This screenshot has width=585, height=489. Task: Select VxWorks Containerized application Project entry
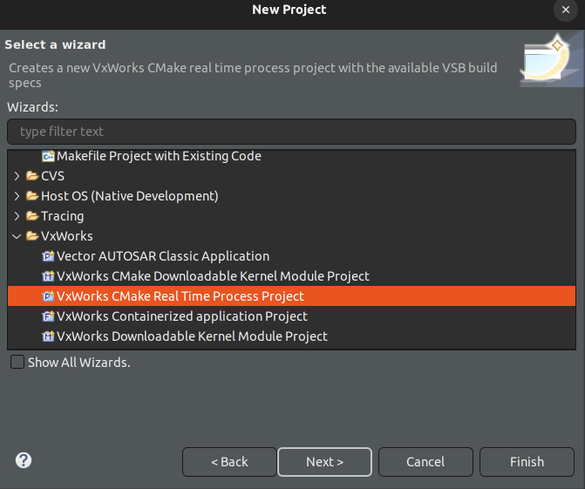coord(181,317)
